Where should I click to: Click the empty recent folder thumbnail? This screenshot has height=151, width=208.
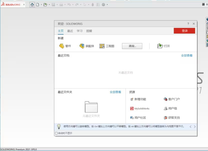click(91, 107)
